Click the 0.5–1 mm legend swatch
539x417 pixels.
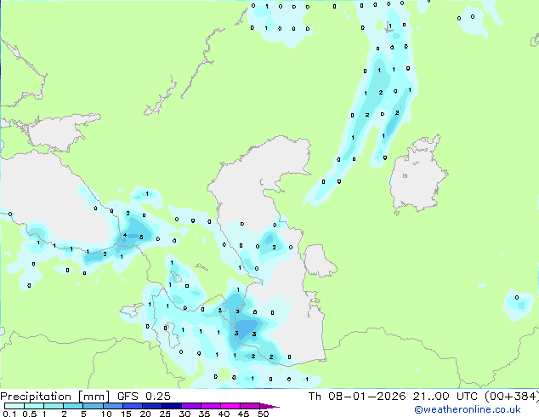click(x=34, y=406)
